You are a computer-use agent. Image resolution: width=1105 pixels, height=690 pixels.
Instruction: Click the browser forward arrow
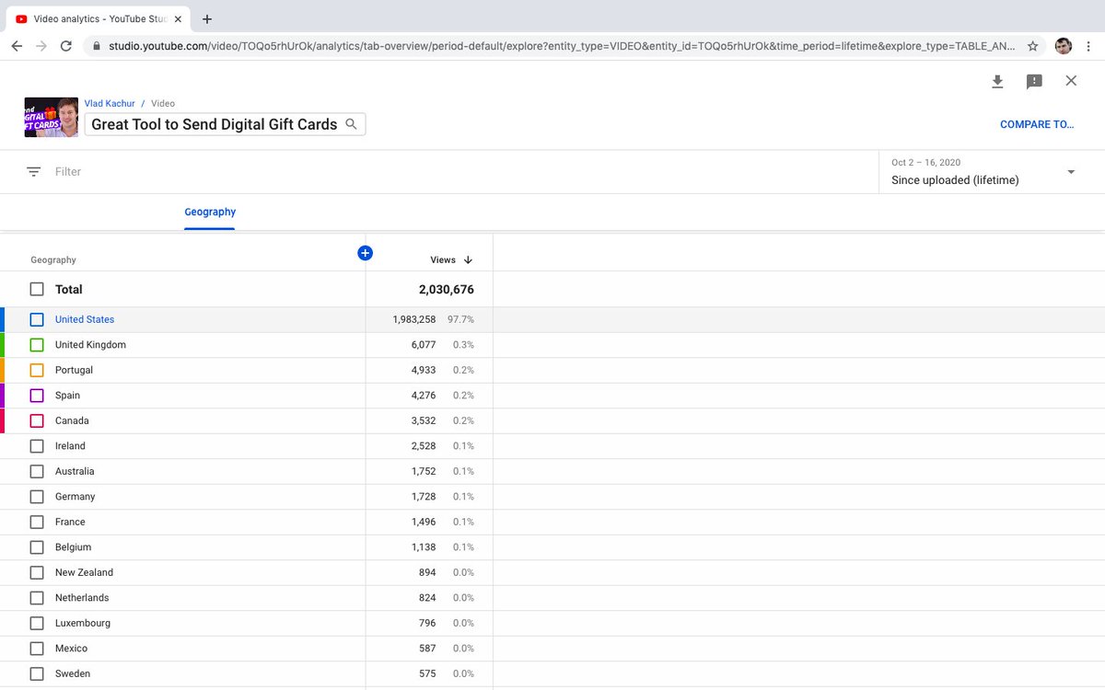tap(41, 46)
